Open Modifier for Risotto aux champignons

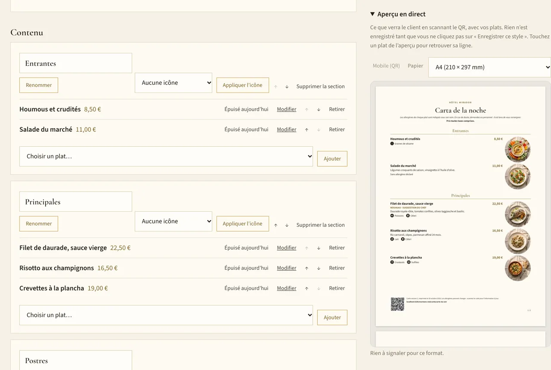pos(287,268)
